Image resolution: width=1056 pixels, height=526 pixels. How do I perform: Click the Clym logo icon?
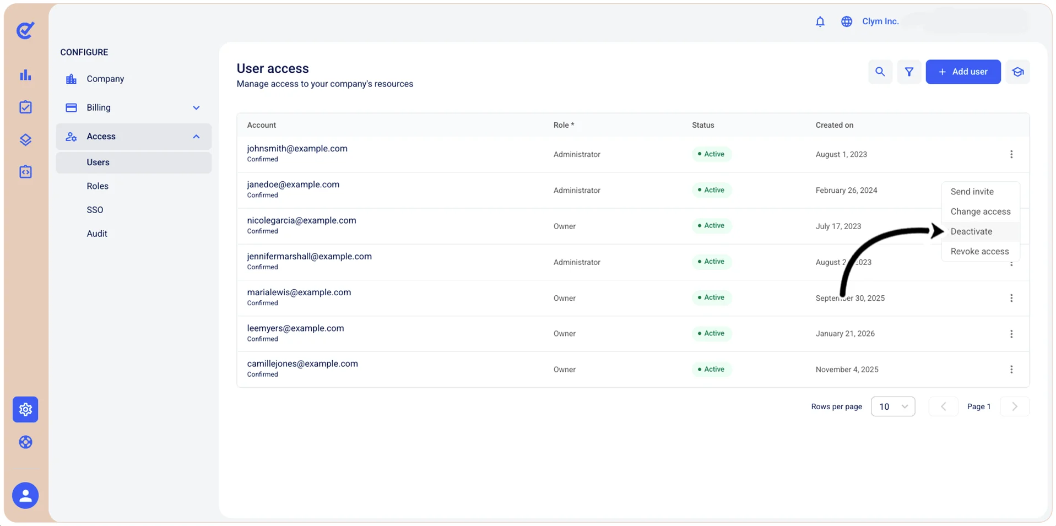[x=25, y=30]
